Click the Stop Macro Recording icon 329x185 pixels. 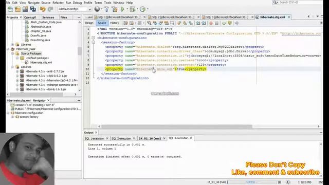[217, 23]
